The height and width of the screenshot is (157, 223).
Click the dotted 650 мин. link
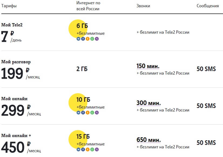tap(149, 140)
